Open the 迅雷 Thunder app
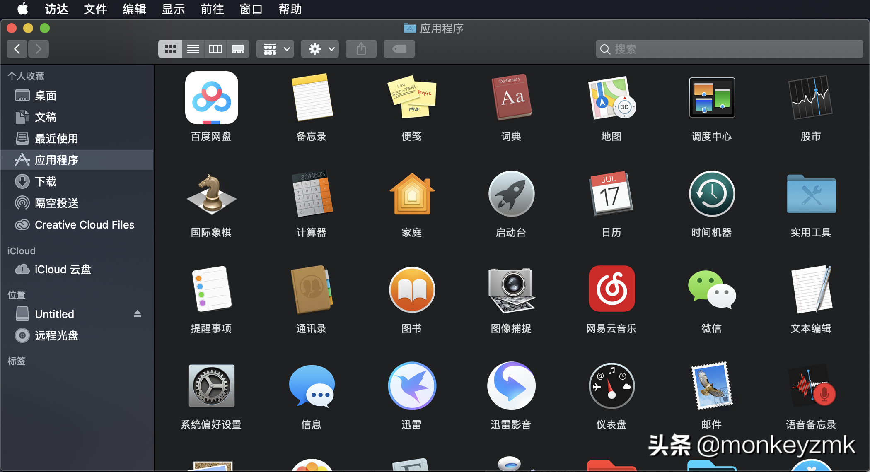 [x=412, y=386]
